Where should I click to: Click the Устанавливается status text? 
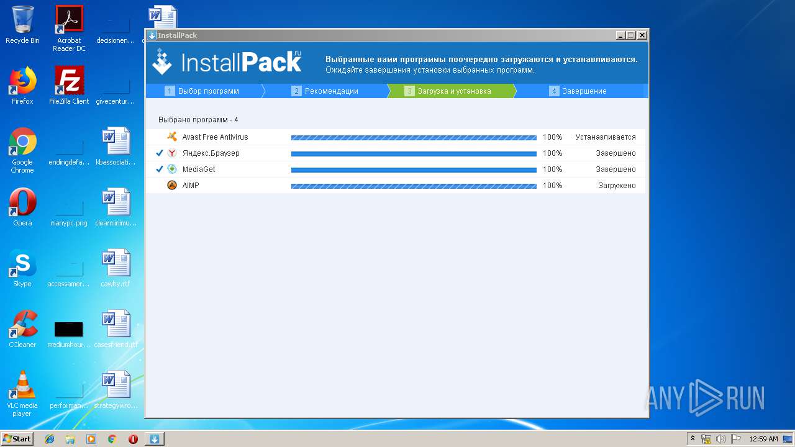[x=606, y=137]
